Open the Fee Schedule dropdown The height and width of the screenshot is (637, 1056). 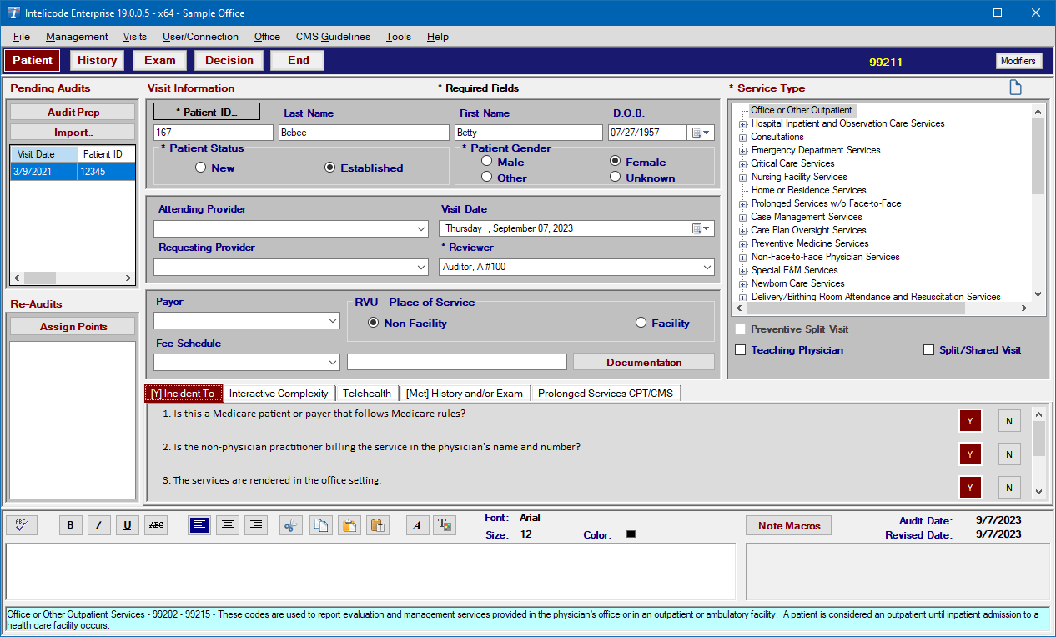(332, 363)
